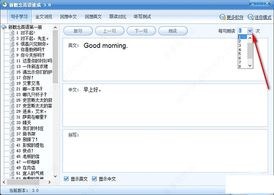Viewport: 274px width, 195px height.
Task: Open the 回想中文 tab
Action: tap(68, 16)
